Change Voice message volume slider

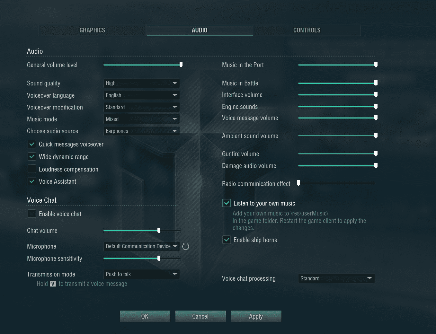coord(338,118)
